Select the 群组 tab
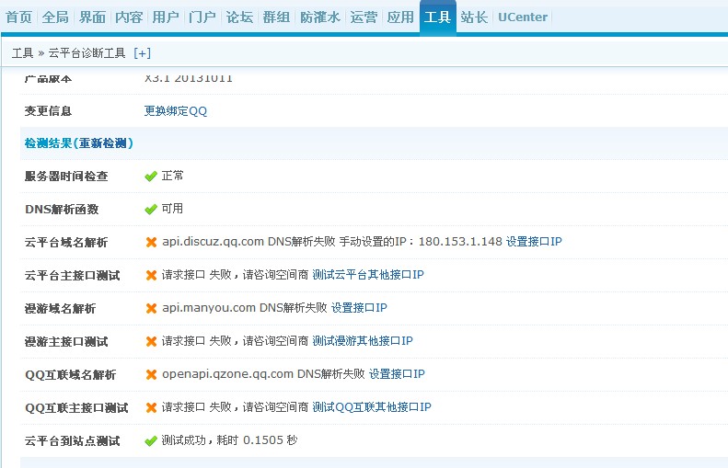 (x=276, y=17)
